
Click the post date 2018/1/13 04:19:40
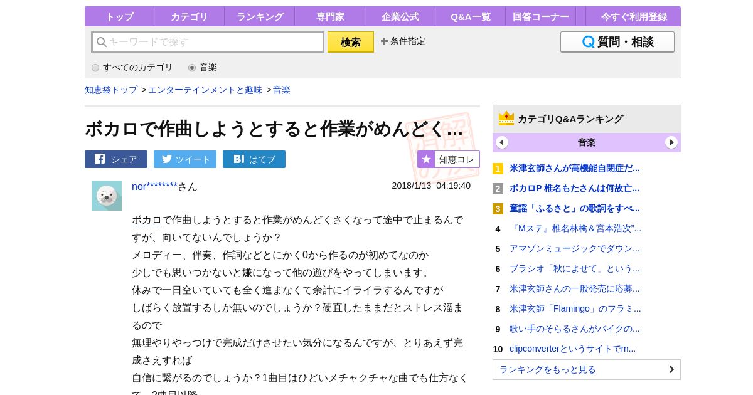(431, 186)
